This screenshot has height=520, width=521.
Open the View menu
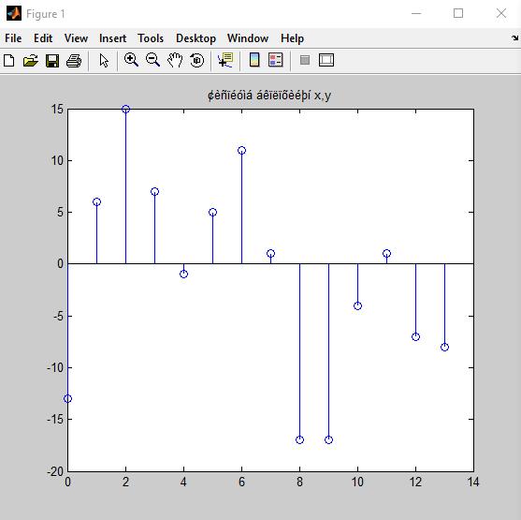[76, 38]
